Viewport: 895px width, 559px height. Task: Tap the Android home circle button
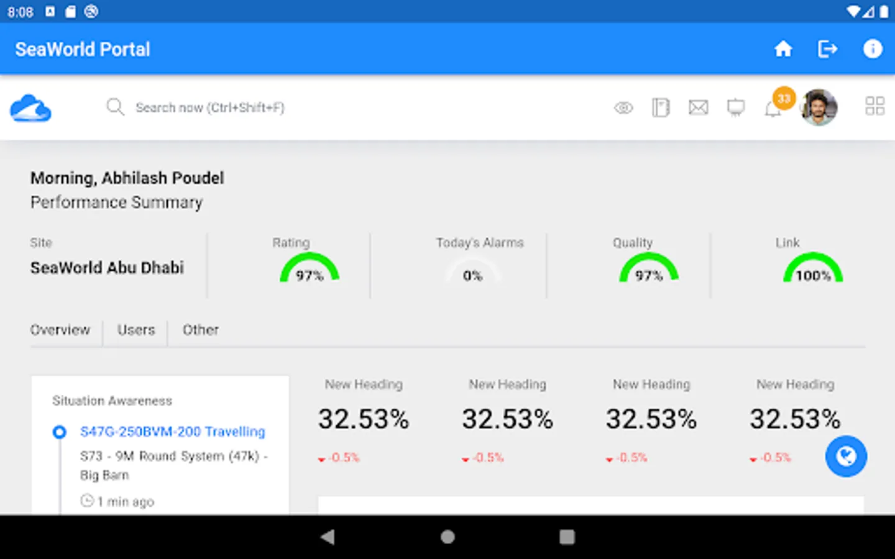(x=447, y=537)
